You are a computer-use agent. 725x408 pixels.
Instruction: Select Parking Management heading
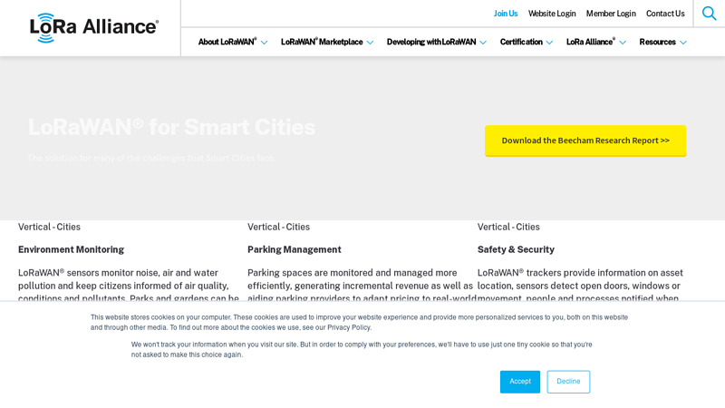[x=294, y=250]
